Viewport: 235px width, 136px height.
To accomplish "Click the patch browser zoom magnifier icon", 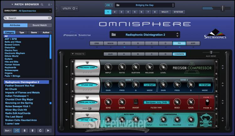I will [42, 4].
